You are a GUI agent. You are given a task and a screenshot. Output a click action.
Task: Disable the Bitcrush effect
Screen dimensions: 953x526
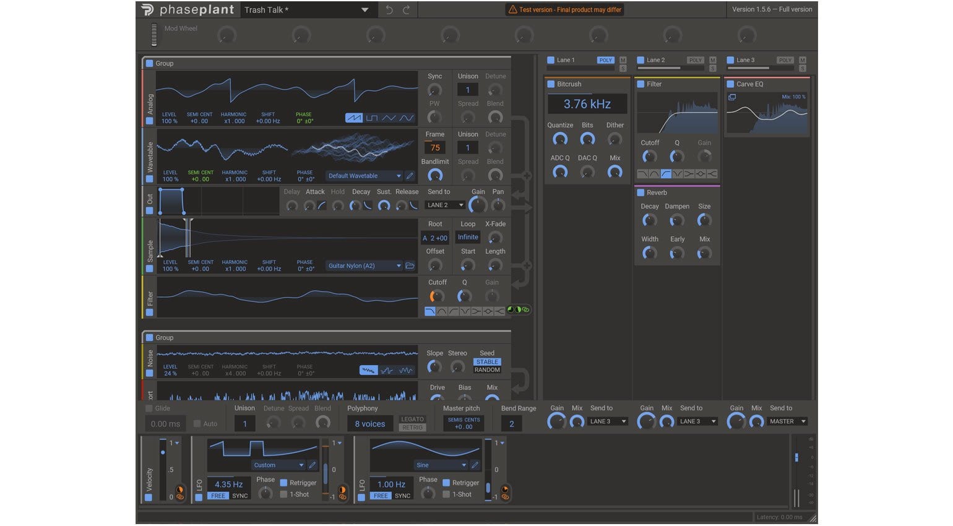(551, 84)
